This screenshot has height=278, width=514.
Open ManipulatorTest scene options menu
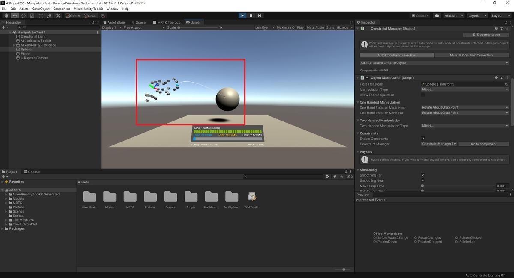pos(98,32)
